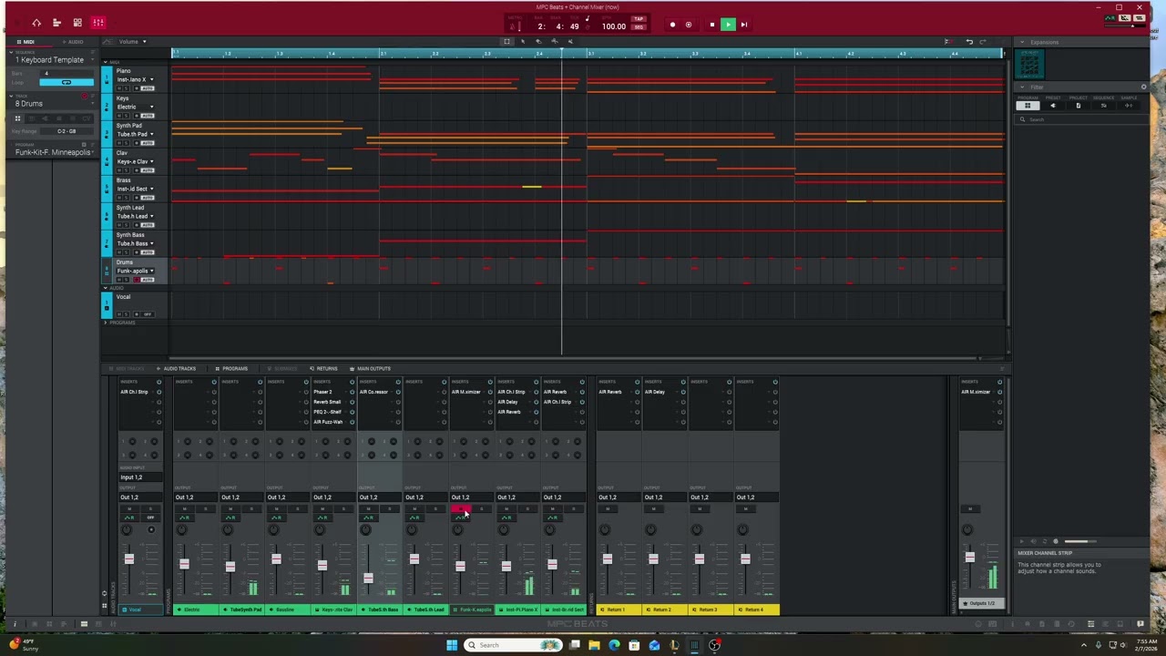Image resolution: width=1166 pixels, height=656 pixels.
Task: Mute the Electric mixer channel
Action: 184,508
